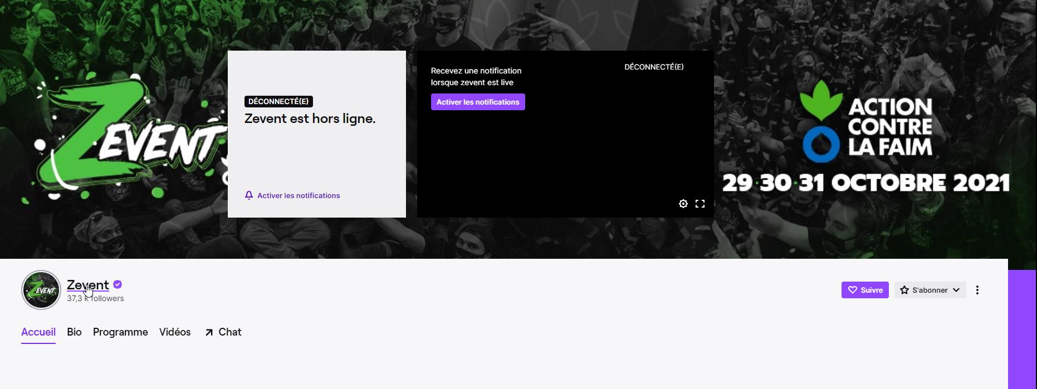Click the verified badge beside Zevent

(x=118, y=284)
